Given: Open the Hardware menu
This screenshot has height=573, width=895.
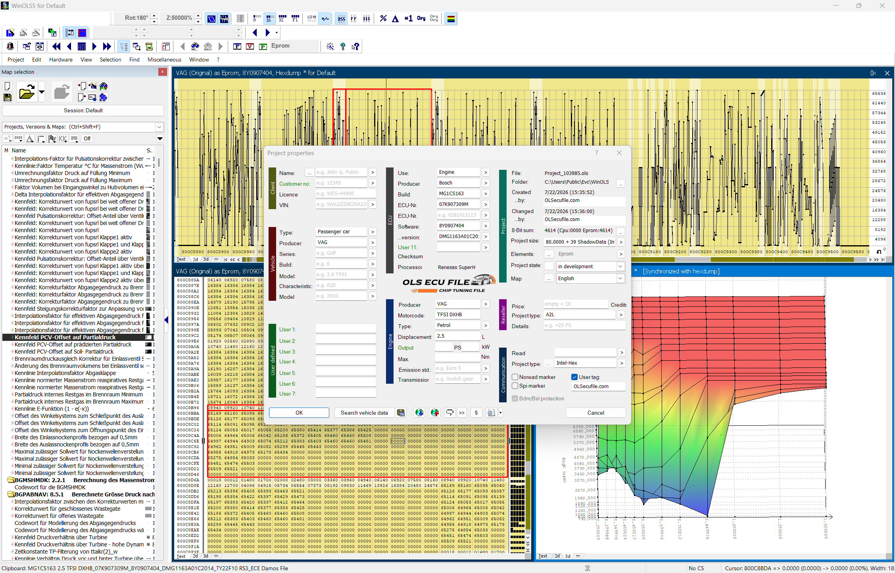Looking at the screenshot, I should 61,60.
